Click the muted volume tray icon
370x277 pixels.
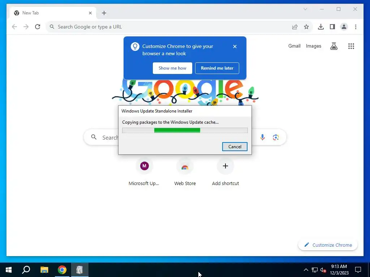323,270
